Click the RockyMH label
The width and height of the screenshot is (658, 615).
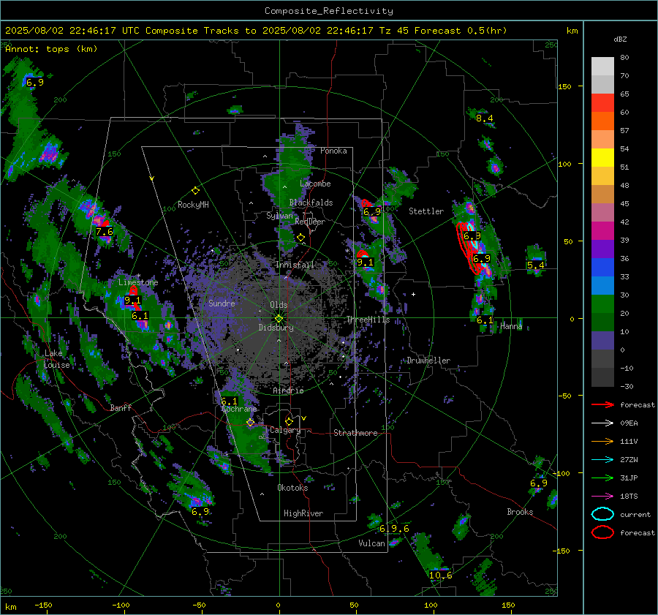pos(193,205)
